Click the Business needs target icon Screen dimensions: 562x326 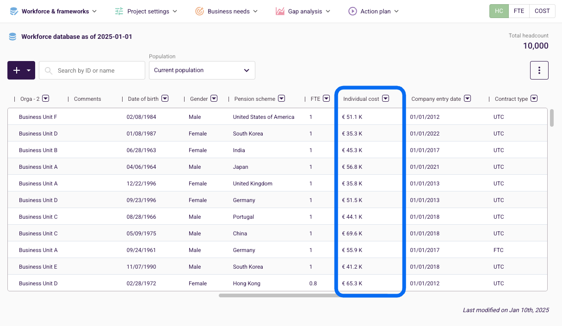point(199,11)
